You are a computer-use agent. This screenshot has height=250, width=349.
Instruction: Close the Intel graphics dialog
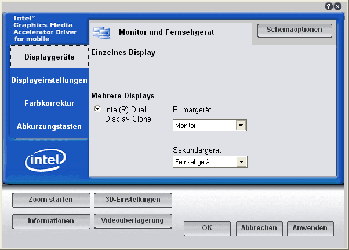(x=337, y=6)
